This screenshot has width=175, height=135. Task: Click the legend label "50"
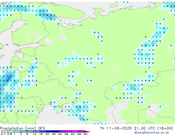(x=86, y=134)
